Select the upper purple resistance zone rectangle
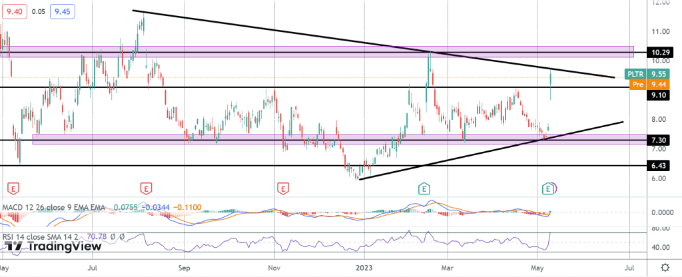 tap(333, 51)
